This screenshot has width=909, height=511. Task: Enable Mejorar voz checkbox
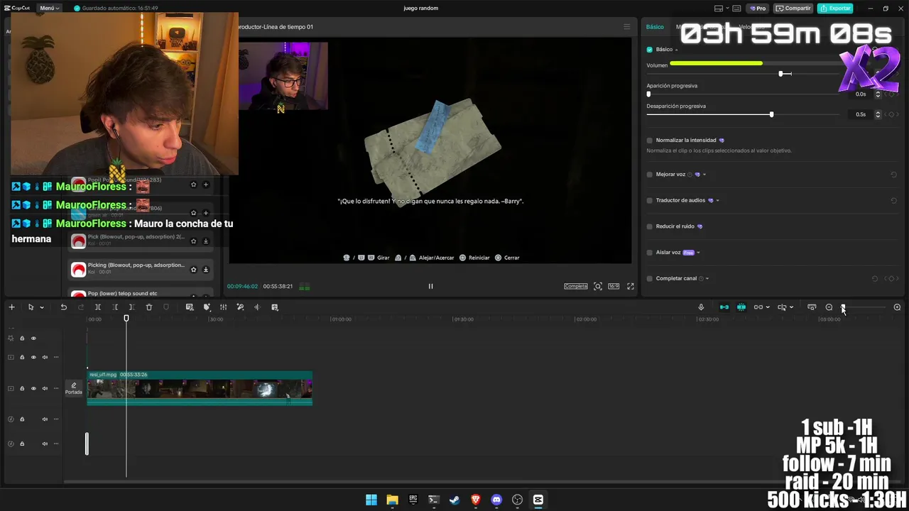coord(649,175)
